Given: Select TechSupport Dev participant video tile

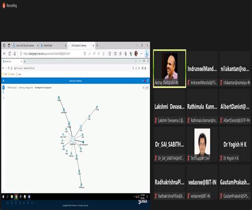Looking at the screenshot, I should [202, 144].
